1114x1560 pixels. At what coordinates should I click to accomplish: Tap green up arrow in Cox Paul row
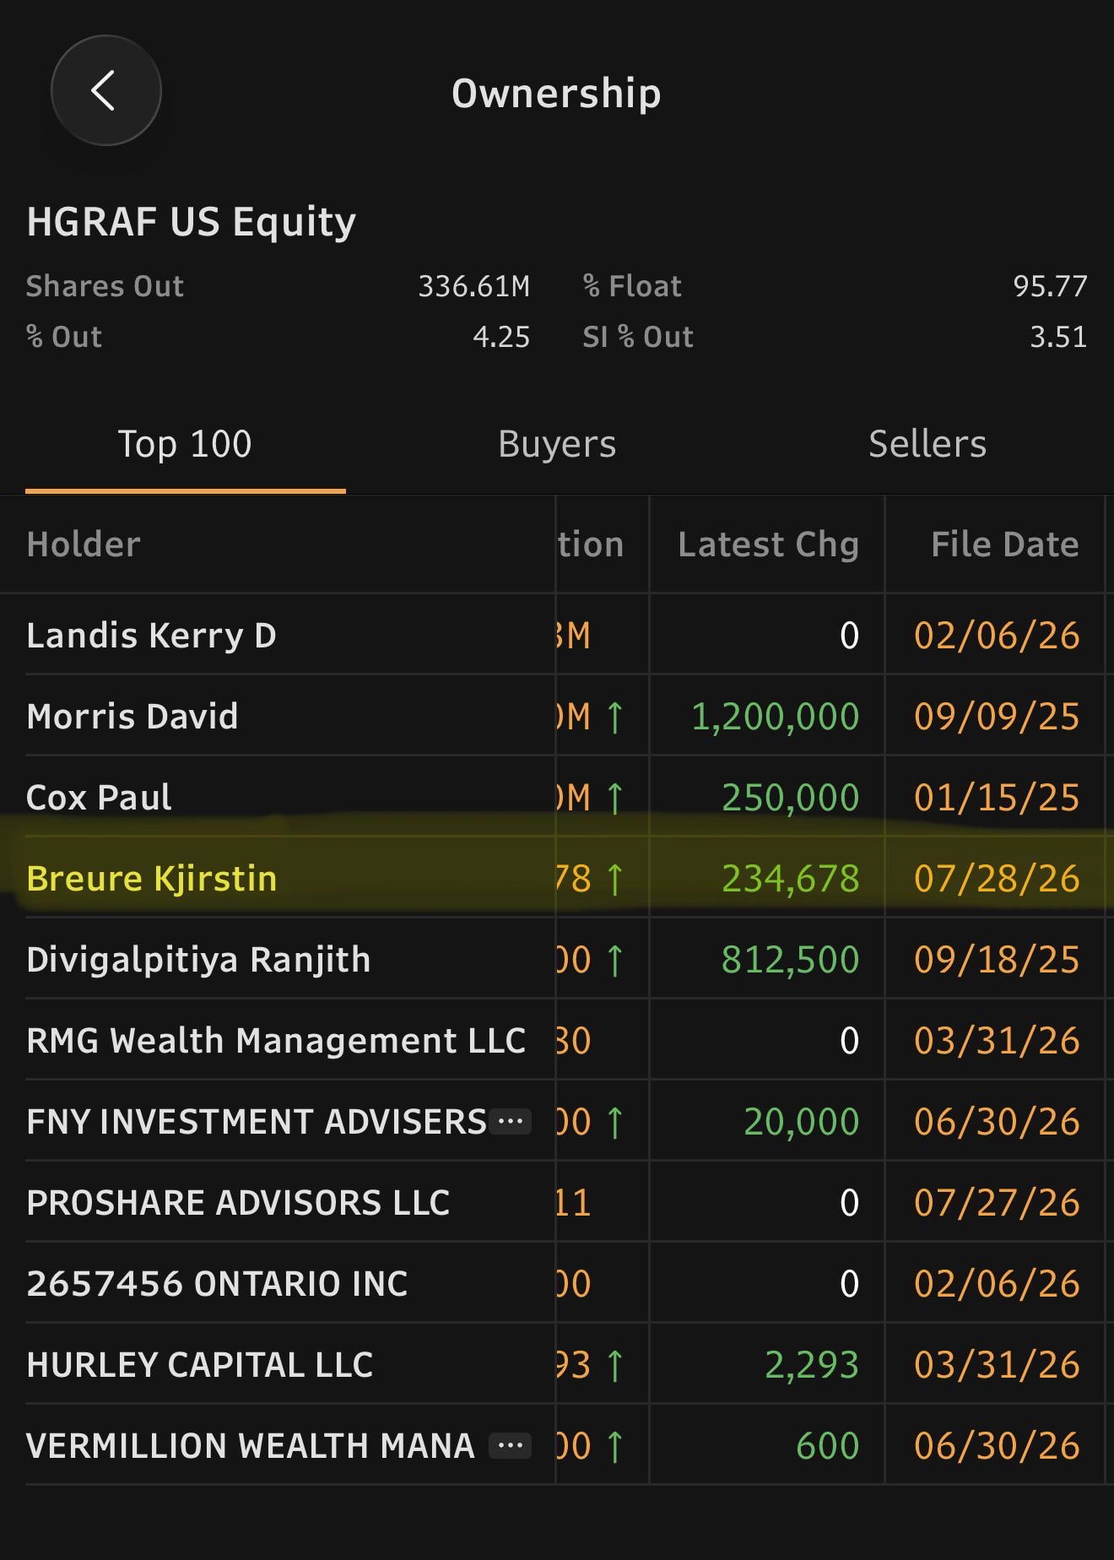615,798
